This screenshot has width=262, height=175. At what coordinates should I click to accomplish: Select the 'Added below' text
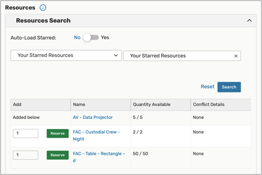point(26,117)
